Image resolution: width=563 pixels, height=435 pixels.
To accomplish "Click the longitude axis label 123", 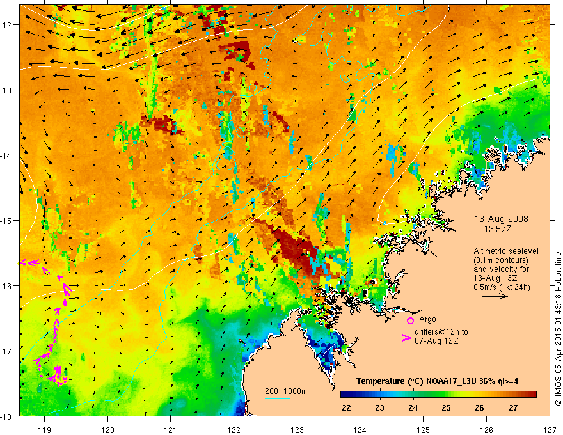I will (x=297, y=431).
